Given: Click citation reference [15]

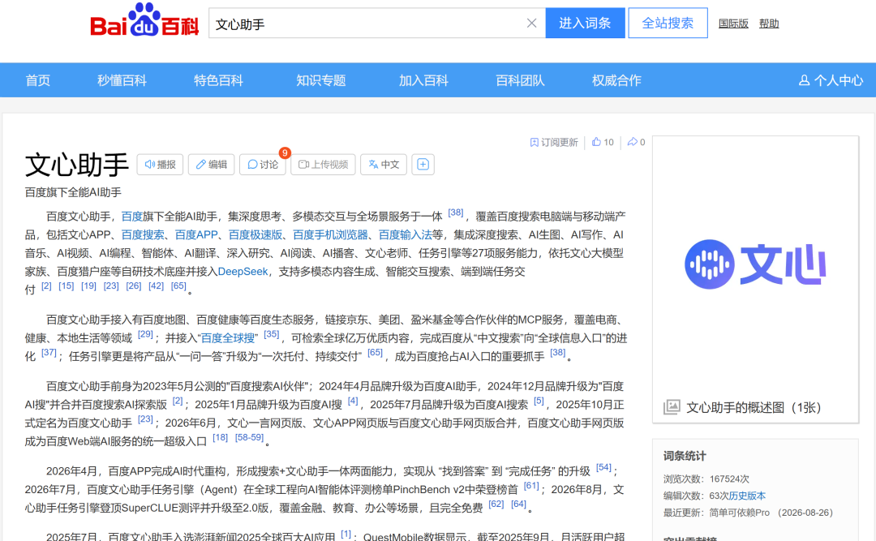Looking at the screenshot, I should coord(66,286).
